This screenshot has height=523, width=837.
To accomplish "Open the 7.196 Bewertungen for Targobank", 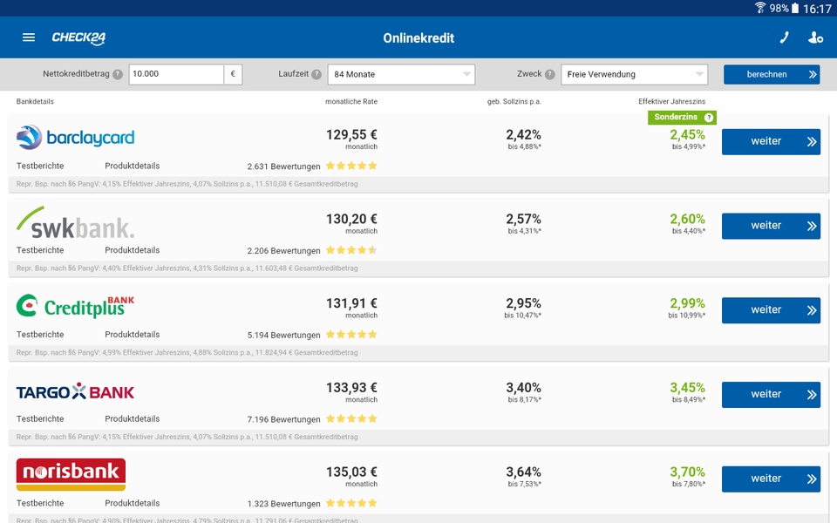I will (283, 419).
